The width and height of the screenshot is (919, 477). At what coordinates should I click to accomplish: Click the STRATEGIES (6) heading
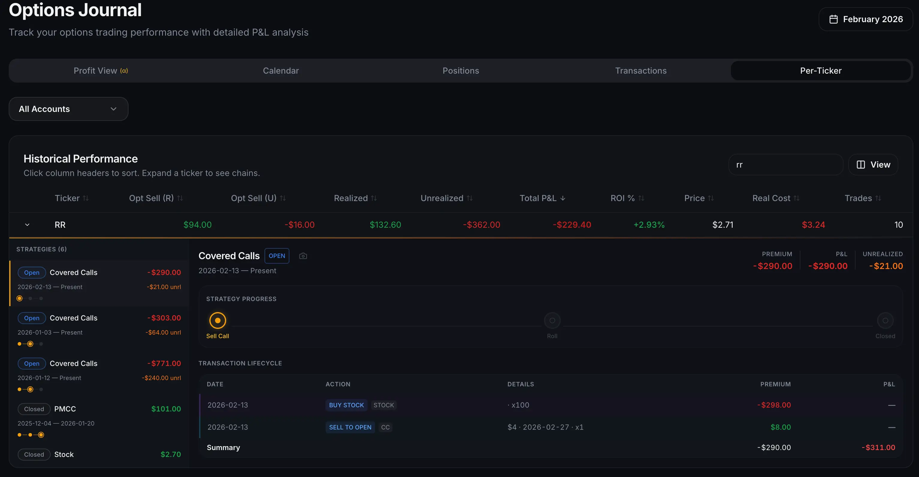pyautogui.click(x=41, y=249)
